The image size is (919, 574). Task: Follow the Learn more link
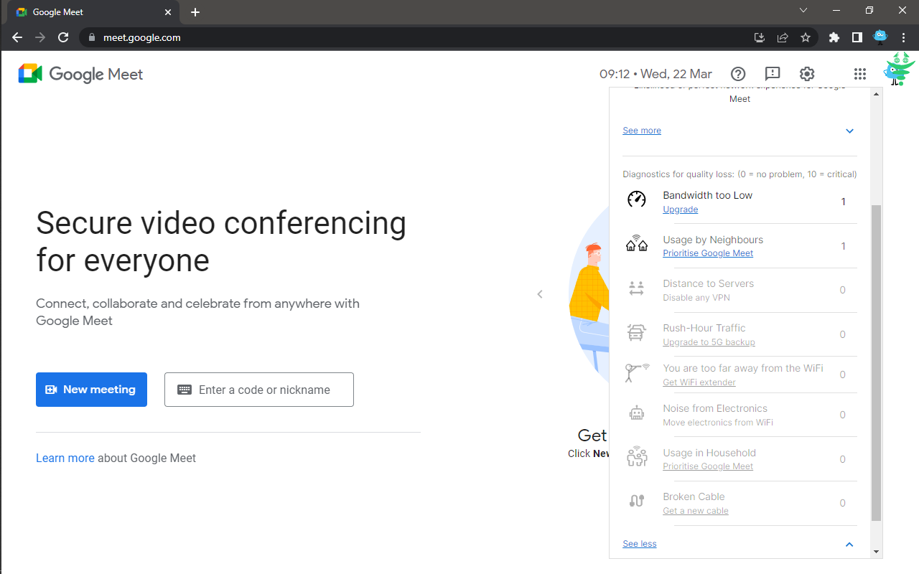pyautogui.click(x=65, y=458)
